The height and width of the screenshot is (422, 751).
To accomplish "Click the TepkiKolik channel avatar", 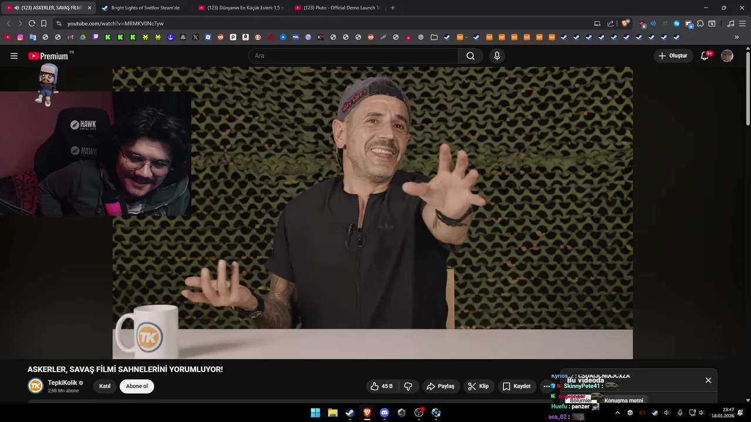I will 36,386.
